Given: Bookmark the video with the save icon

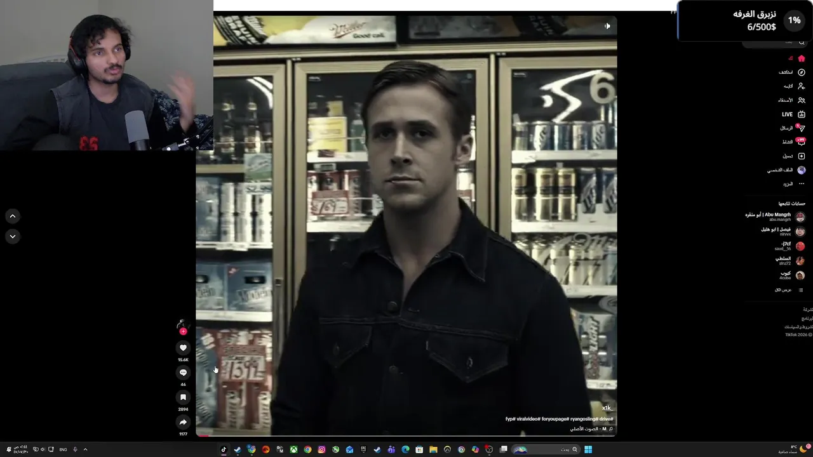Looking at the screenshot, I should 183,397.
